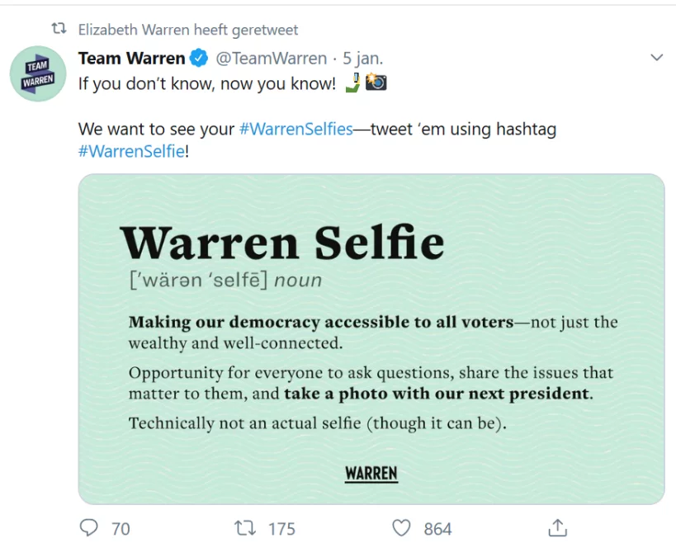Click the reply speech bubble icon
This screenshot has height=543, width=676.
pyautogui.click(x=89, y=527)
